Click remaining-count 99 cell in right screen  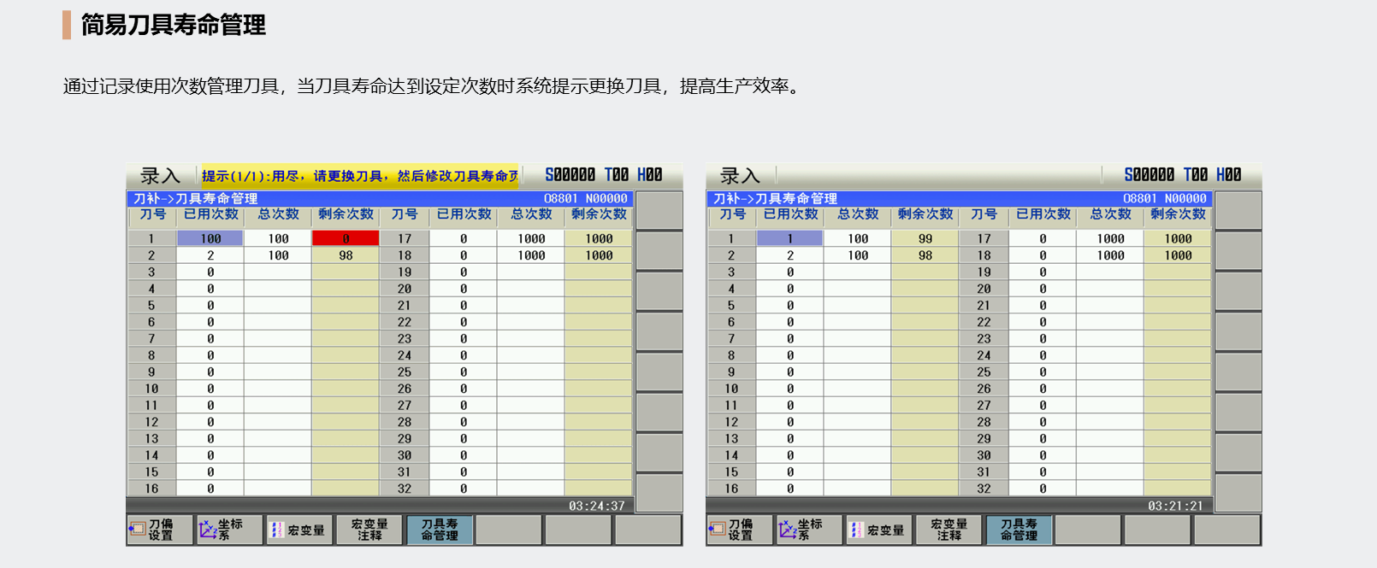(925, 238)
